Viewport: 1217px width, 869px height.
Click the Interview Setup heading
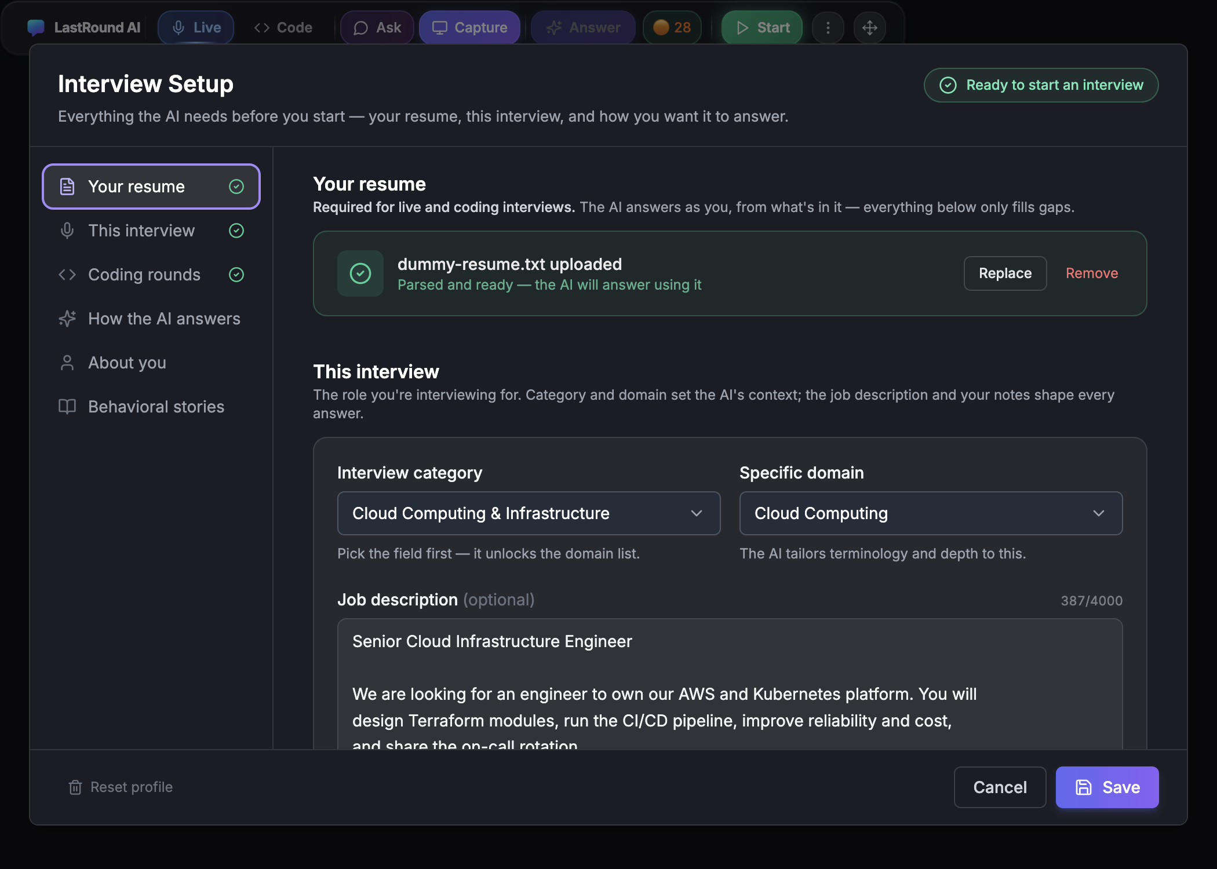[145, 84]
